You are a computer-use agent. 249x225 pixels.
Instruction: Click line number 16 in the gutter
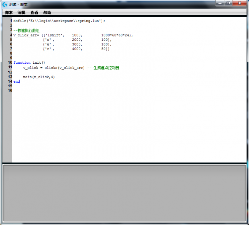coord(10,90)
